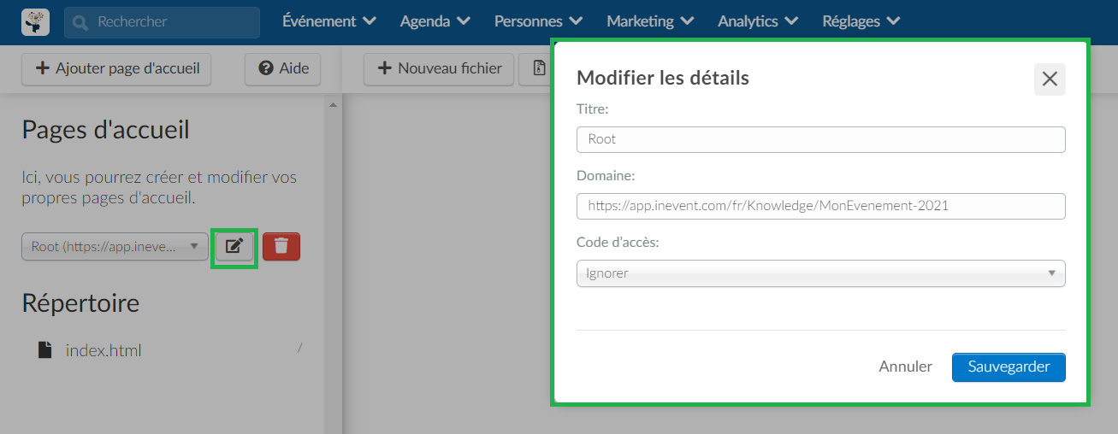Open the Événement menu
Viewport: 1118px width, 434px height.
tap(329, 21)
